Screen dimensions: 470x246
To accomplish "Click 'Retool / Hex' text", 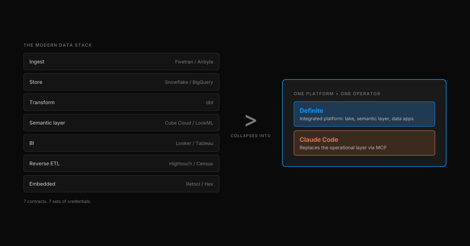I will (x=200, y=184).
